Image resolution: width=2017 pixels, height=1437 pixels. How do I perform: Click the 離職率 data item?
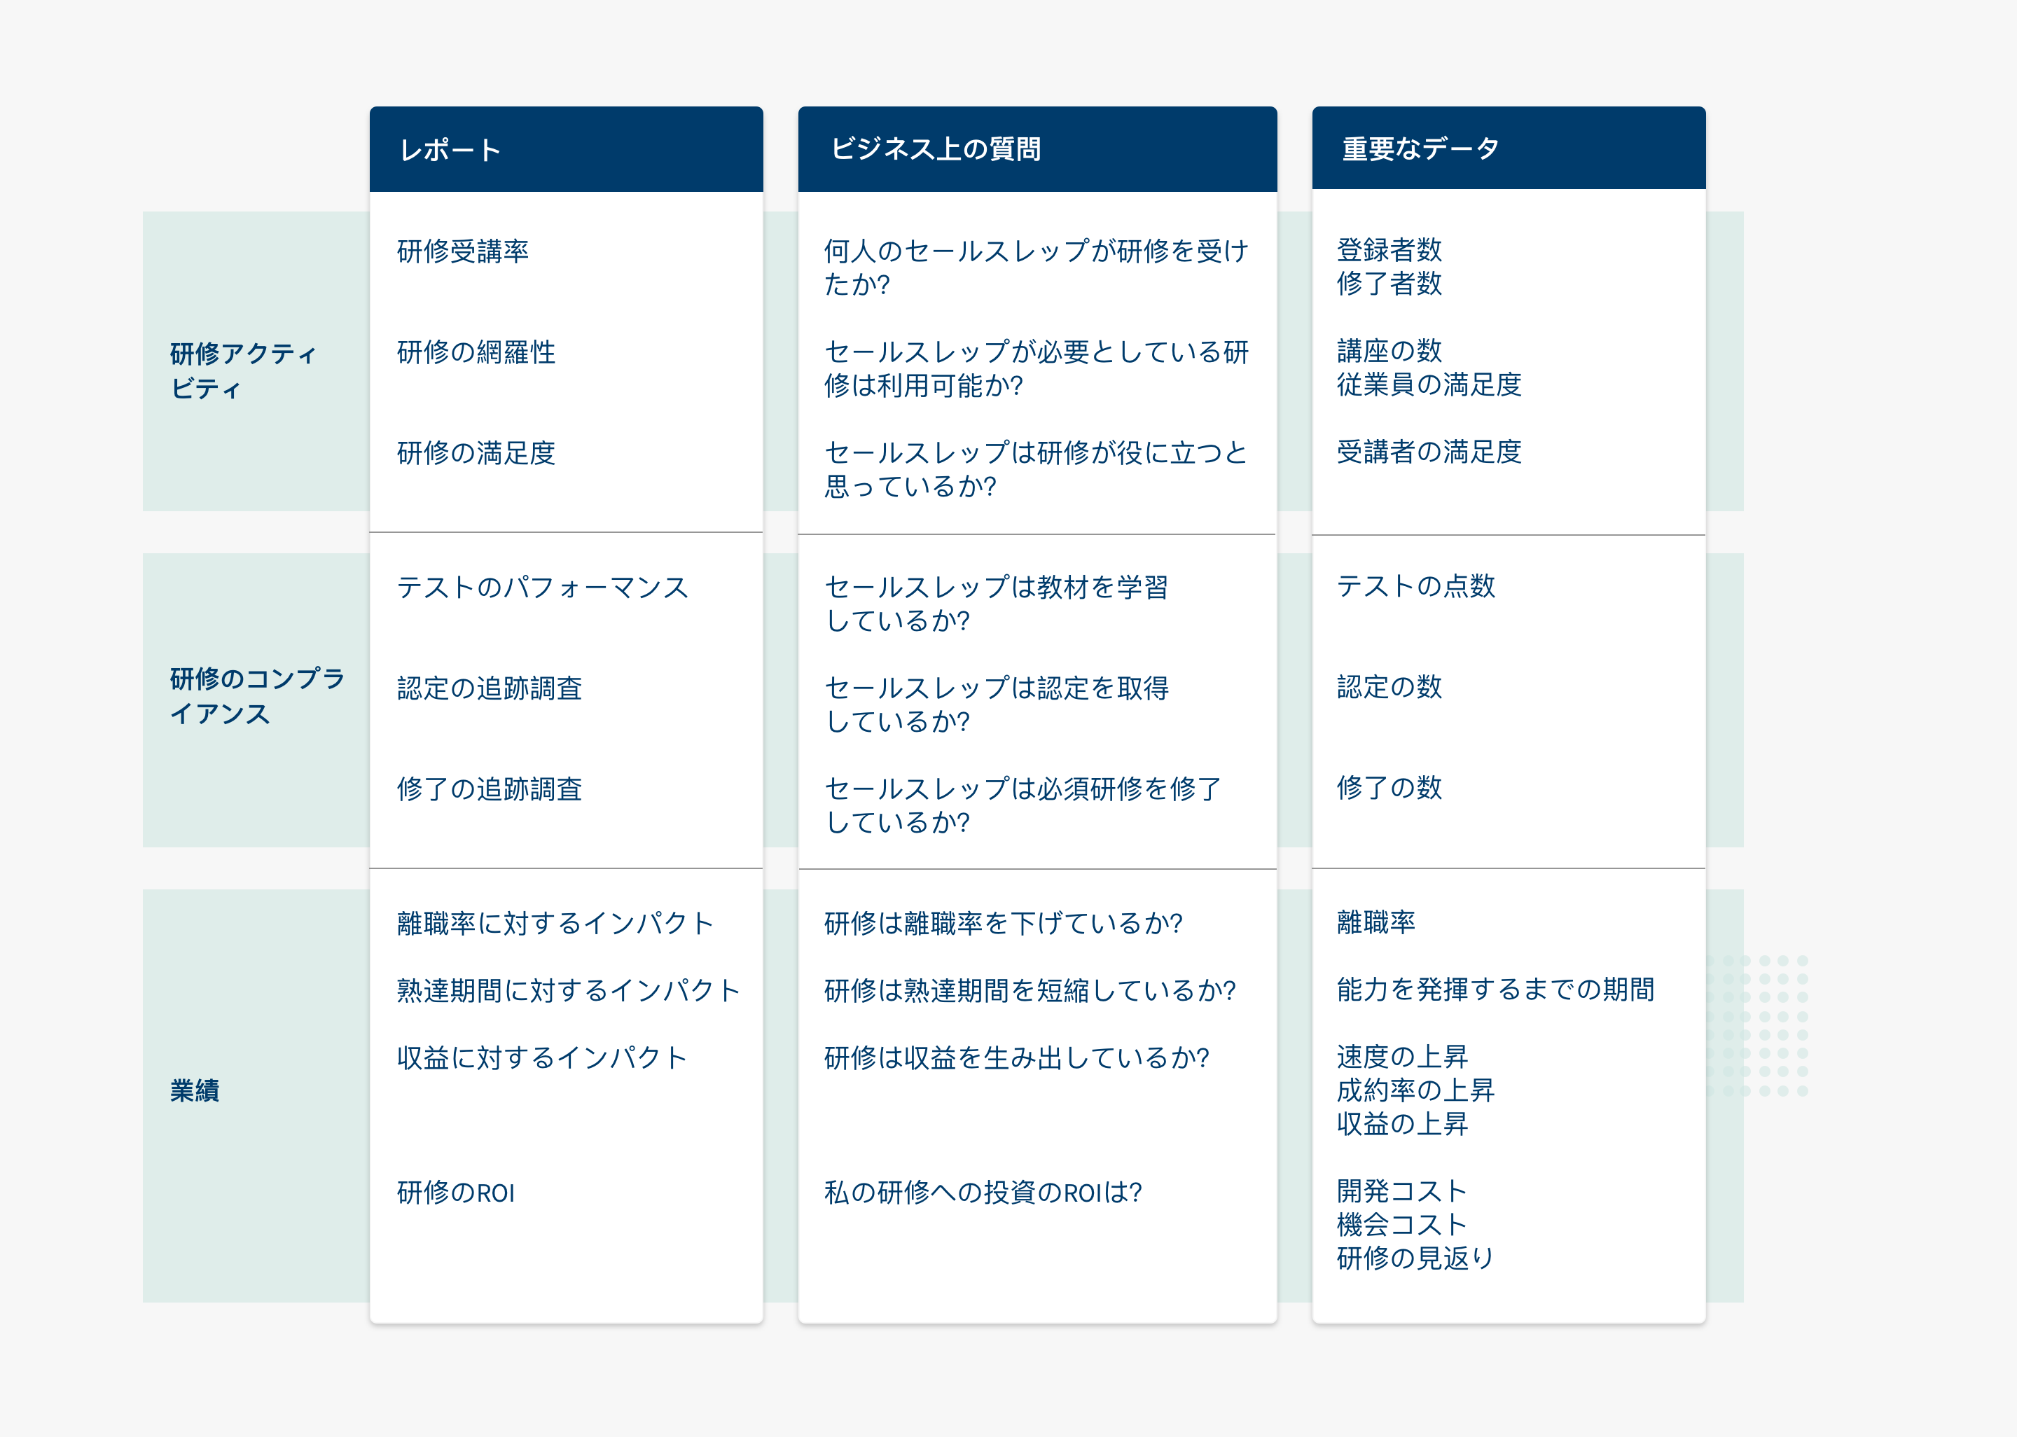pos(1376,922)
